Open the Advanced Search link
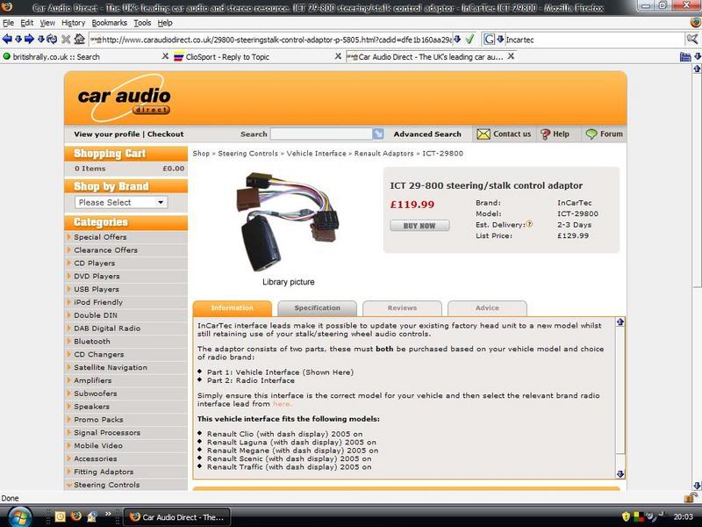Screen dimensions: 702x527 426,134
